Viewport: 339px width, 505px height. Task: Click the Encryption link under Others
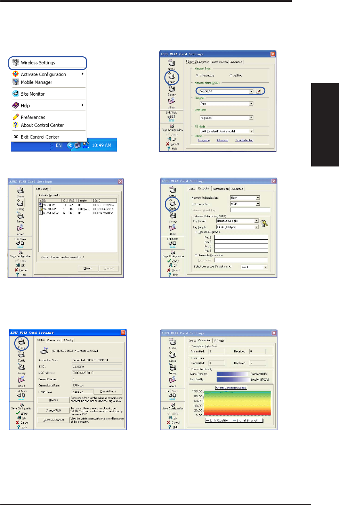click(204, 140)
